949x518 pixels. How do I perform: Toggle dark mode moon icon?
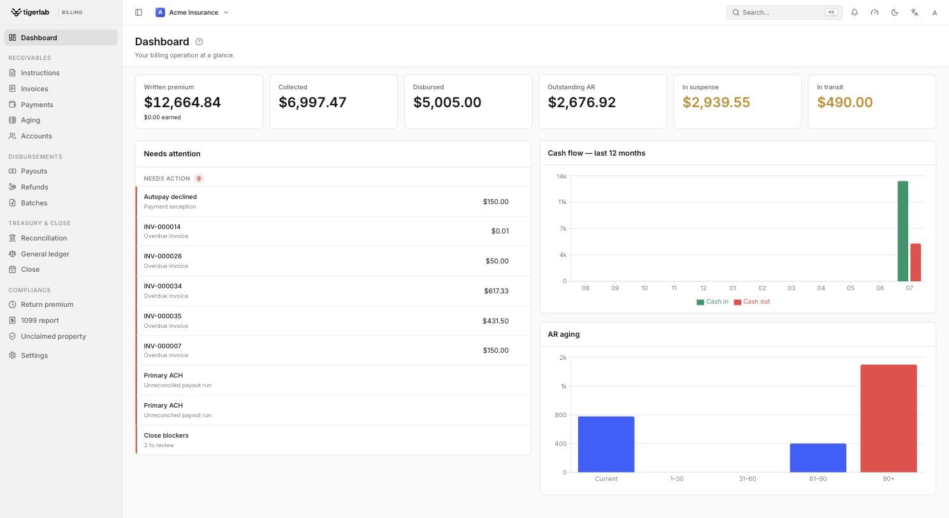click(x=895, y=12)
